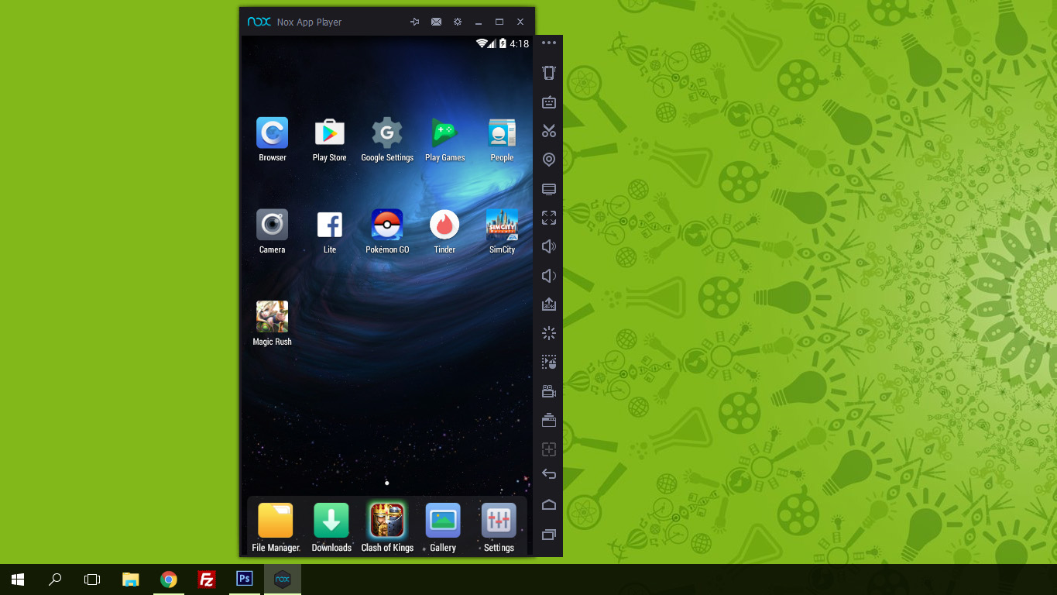Screen dimensions: 1057x595
Task: Click the Nox logo in title bar
Action: click(x=259, y=22)
